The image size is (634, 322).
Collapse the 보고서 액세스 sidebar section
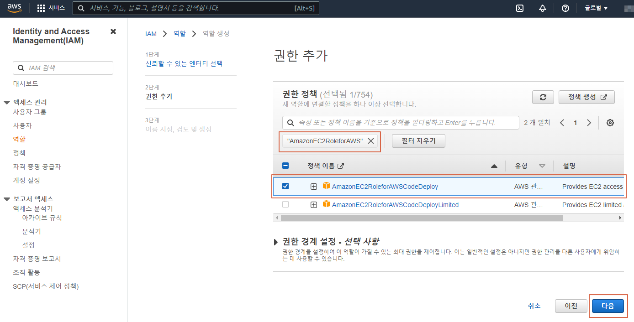tap(6, 199)
